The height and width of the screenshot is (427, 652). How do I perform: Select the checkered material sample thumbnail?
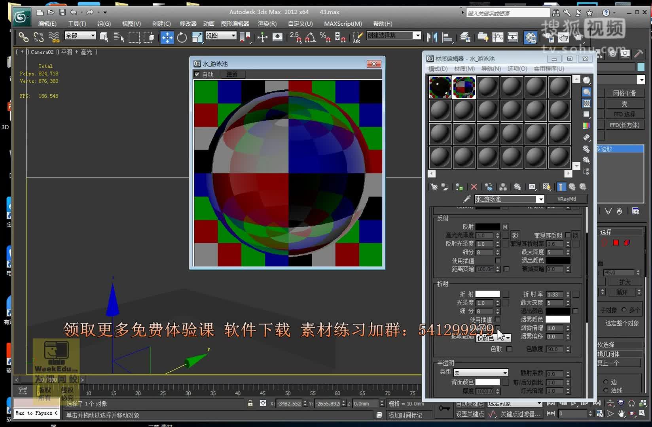[464, 87]
